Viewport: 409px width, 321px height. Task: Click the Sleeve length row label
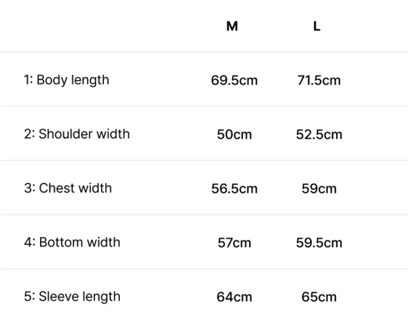pos(72,296)
